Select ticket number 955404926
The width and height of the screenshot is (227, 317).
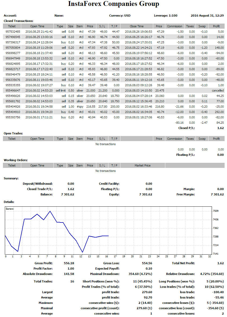pyautogui.click(x=13, y=107)
